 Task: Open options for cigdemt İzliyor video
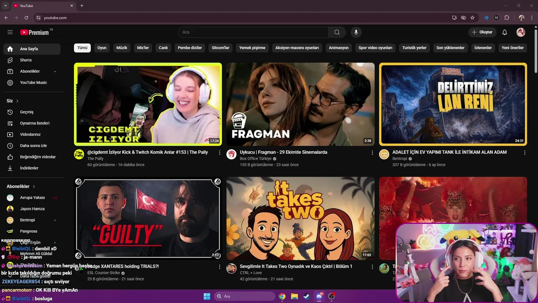[x=219, y=152]
